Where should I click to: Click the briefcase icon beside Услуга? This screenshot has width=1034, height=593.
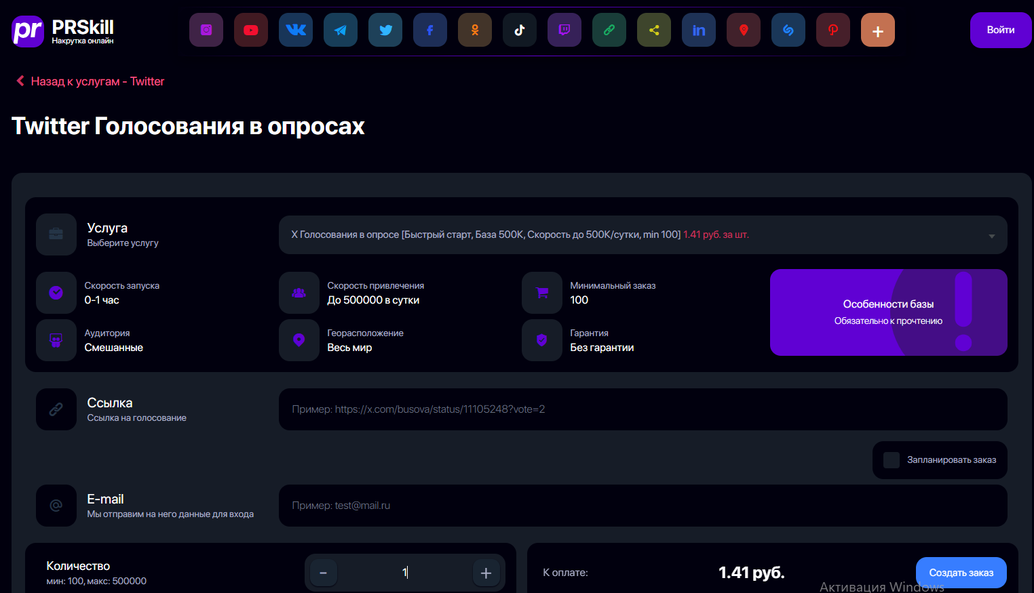click(x=56, y=234)
